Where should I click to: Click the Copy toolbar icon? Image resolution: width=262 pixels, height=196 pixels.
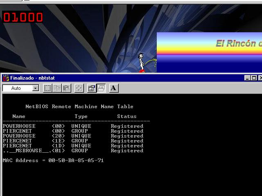pos(57,88)
